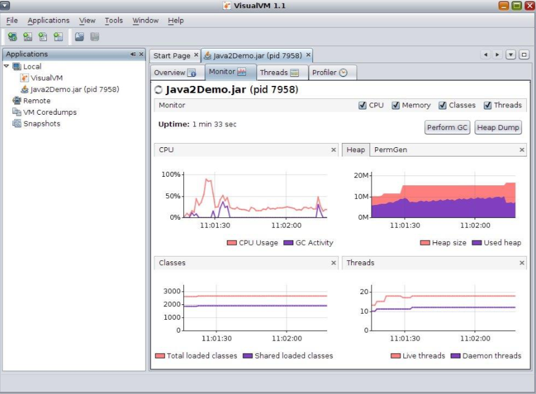Close the Threads graph panel
536x394 pixels.
tap(522, 263)
